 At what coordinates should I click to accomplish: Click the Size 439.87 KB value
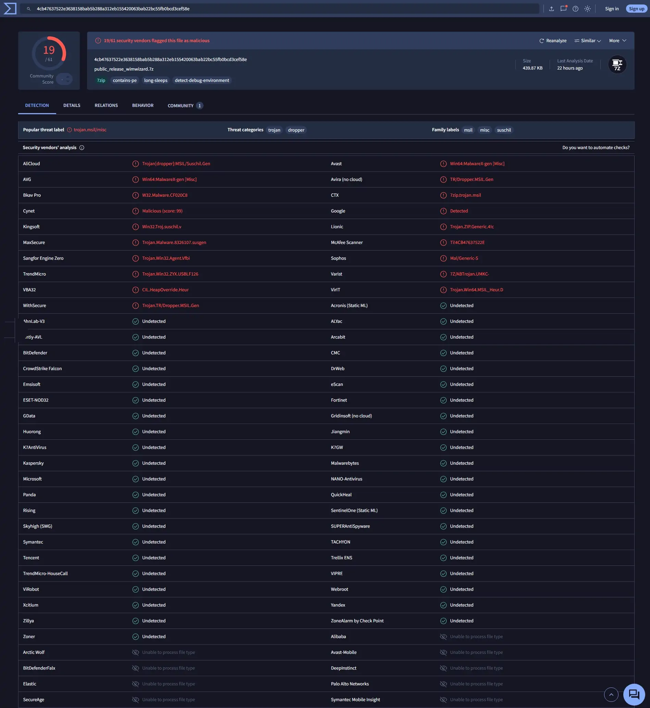[x=533, y=68]
